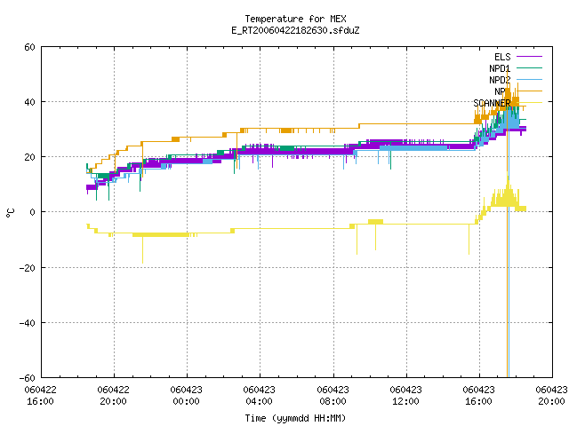The image size is (569, 426).
Task: Click the '°C' y-axis unit label
Action: click(x=11, y=213)
